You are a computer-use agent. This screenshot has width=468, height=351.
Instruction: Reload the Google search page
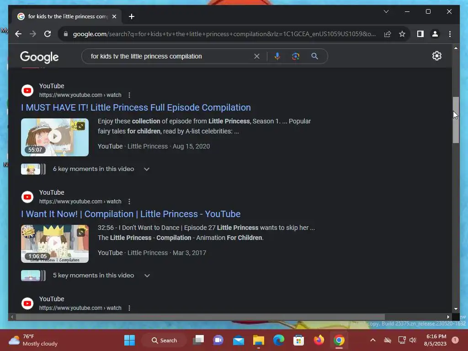(x=48, y=34)
